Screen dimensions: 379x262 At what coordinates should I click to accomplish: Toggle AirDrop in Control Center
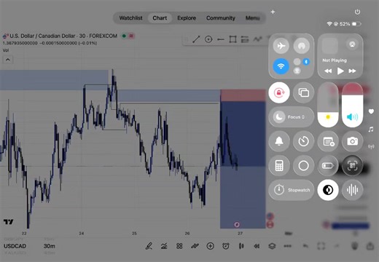tap(301, 46)
